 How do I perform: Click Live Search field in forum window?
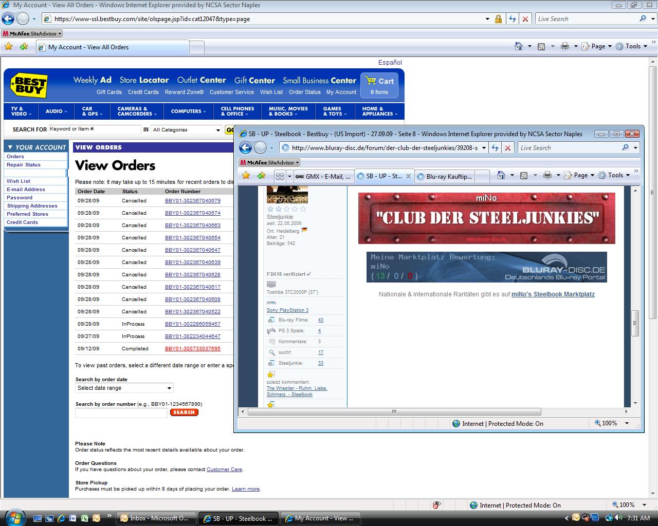click(x=570, y=148)
